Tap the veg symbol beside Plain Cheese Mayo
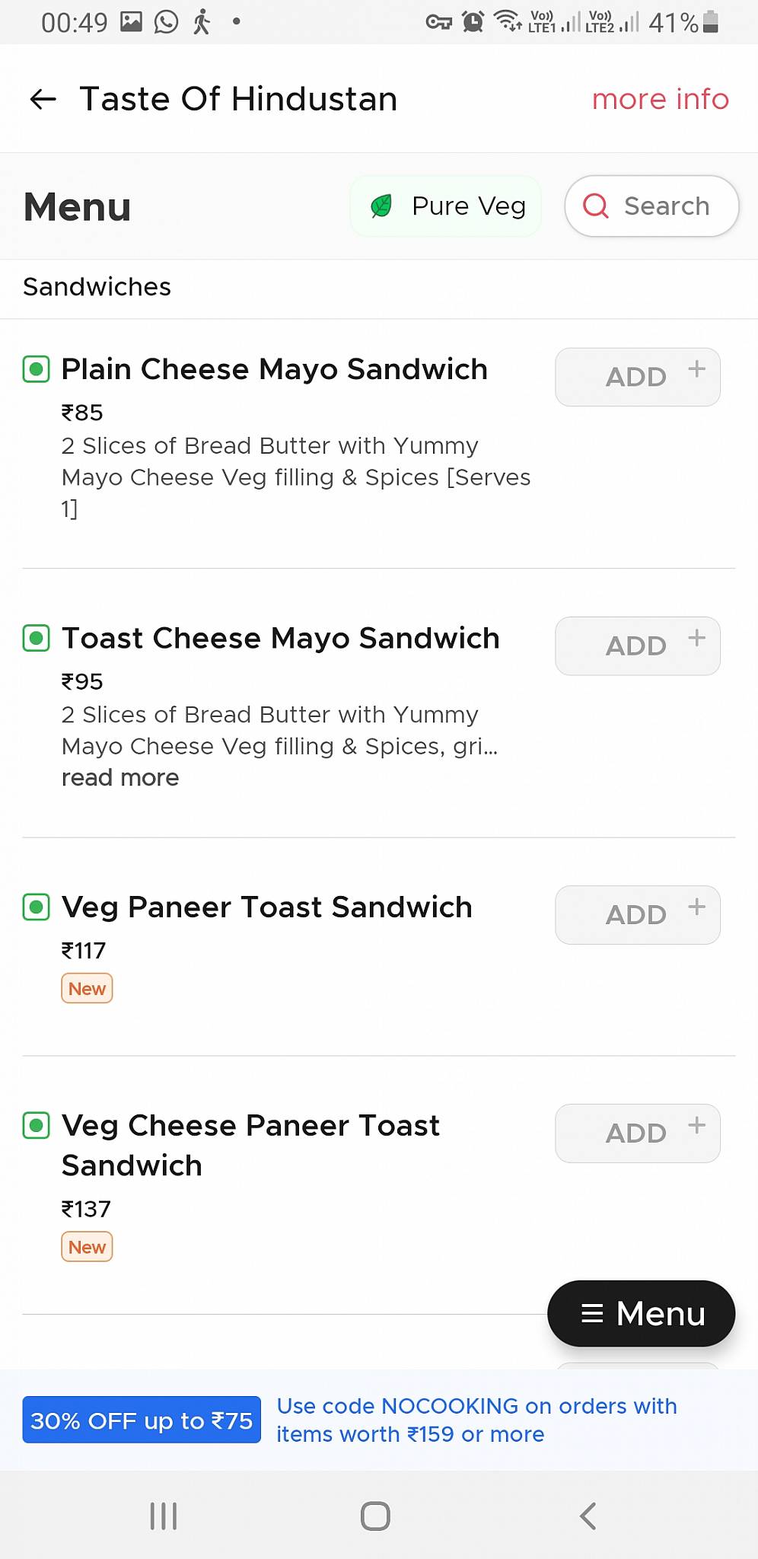 (x=36, y=369)
